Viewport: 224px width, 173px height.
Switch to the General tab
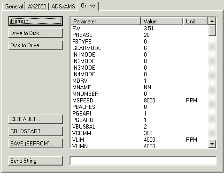[14, 7]
